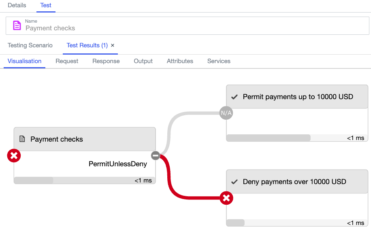
Task: Select the Test Results (1) tab
Action: [87, 45]
